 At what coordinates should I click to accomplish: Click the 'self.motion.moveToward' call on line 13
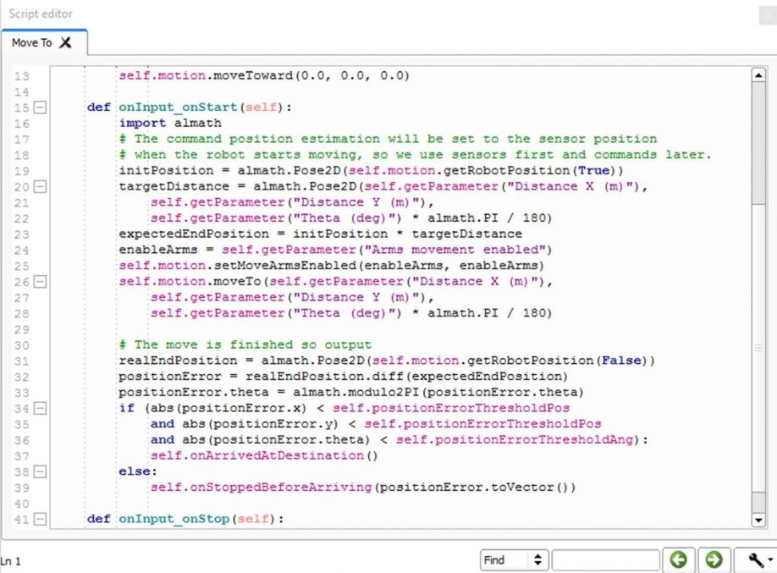(x=264, y=76)
